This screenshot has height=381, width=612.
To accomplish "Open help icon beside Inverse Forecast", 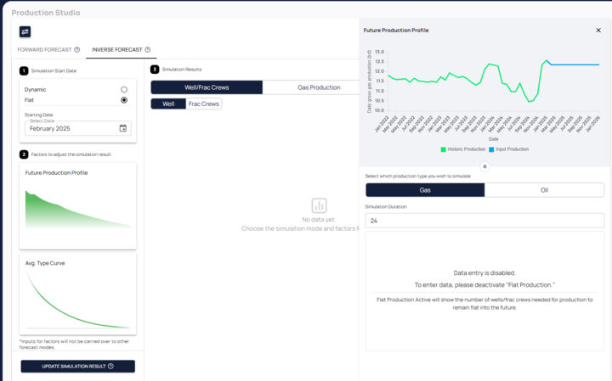I will [x=147, y=50].
